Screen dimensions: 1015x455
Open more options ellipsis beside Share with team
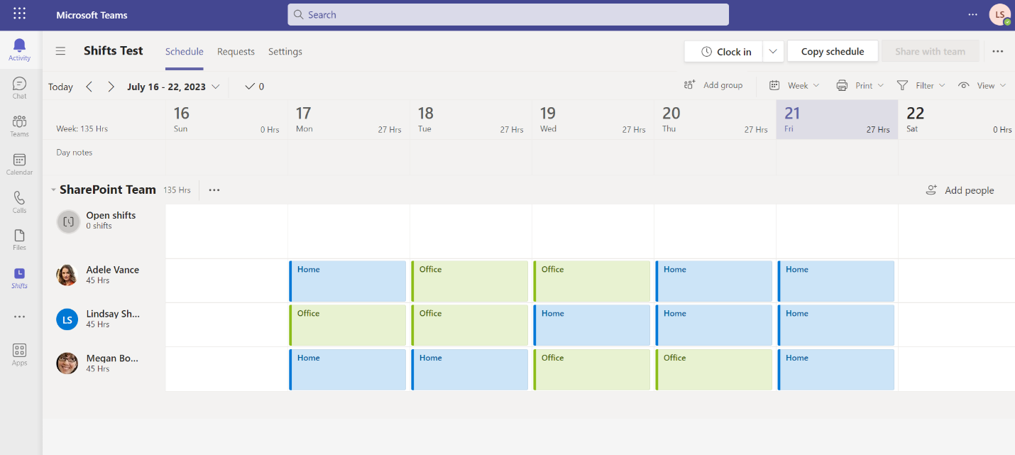(x=998, y=51)
